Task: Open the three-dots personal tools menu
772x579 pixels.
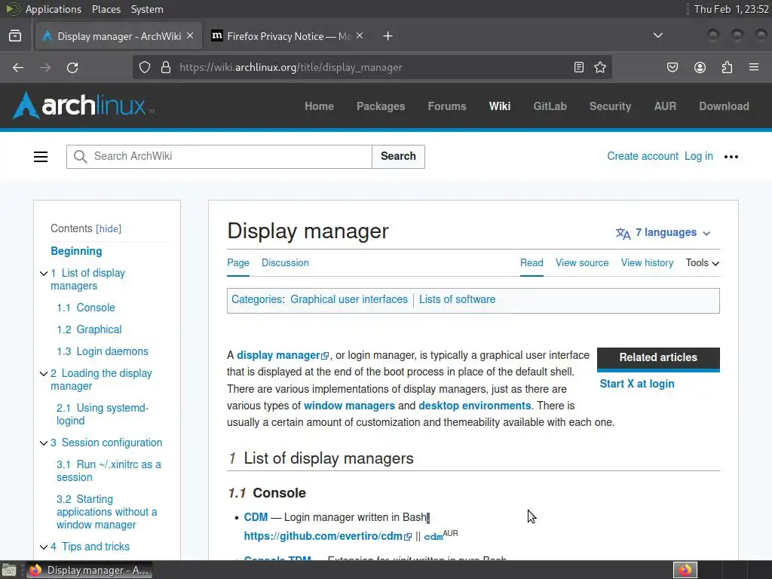Action: pos(731,157)
